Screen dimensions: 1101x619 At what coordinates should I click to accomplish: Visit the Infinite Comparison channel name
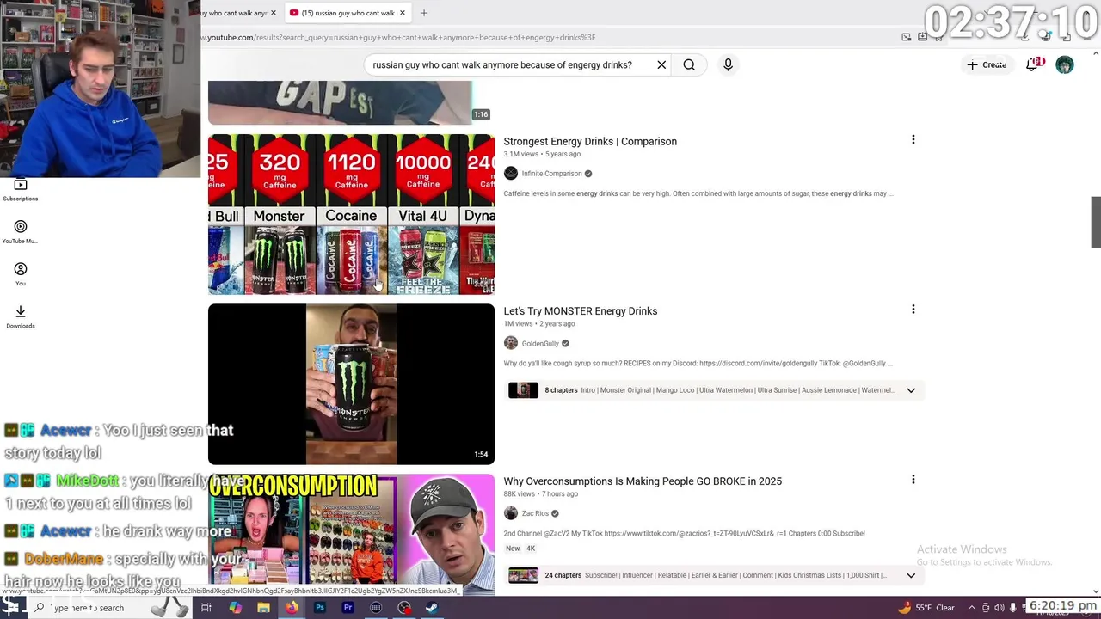pos(551,174)
